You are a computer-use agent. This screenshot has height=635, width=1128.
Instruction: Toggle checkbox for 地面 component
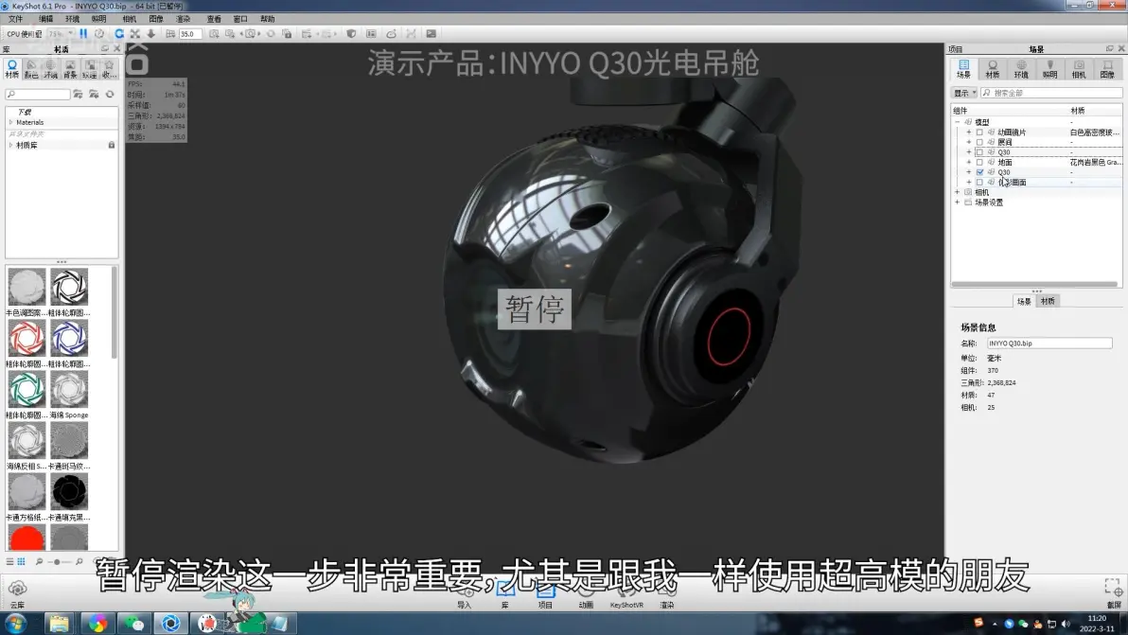pyautogui.click(x=979, y=163)
